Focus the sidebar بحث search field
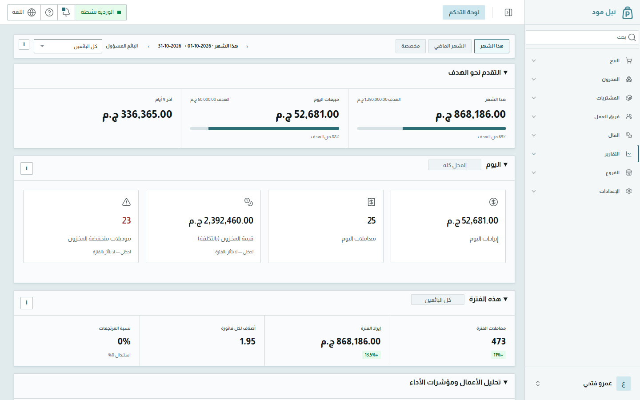This screenshot has width=640, height=400. click(x=582, y=37)
